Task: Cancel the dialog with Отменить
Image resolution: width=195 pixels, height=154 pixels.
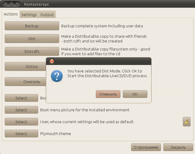Action: coord(108,94)
